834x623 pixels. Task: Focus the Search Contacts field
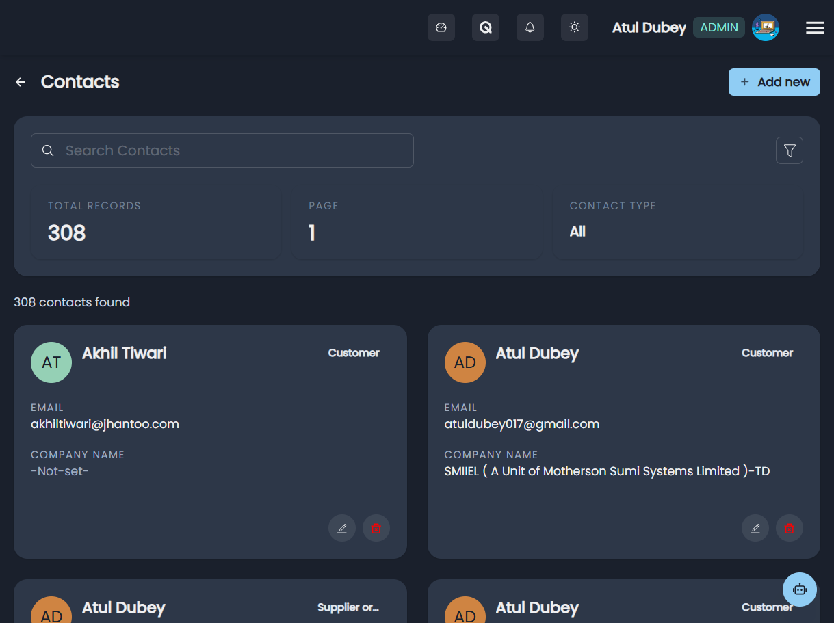222,150
